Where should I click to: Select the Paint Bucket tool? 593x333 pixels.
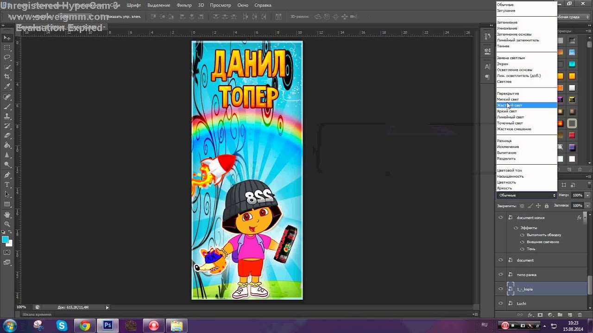pyautogui.click(x=7, y=145)
